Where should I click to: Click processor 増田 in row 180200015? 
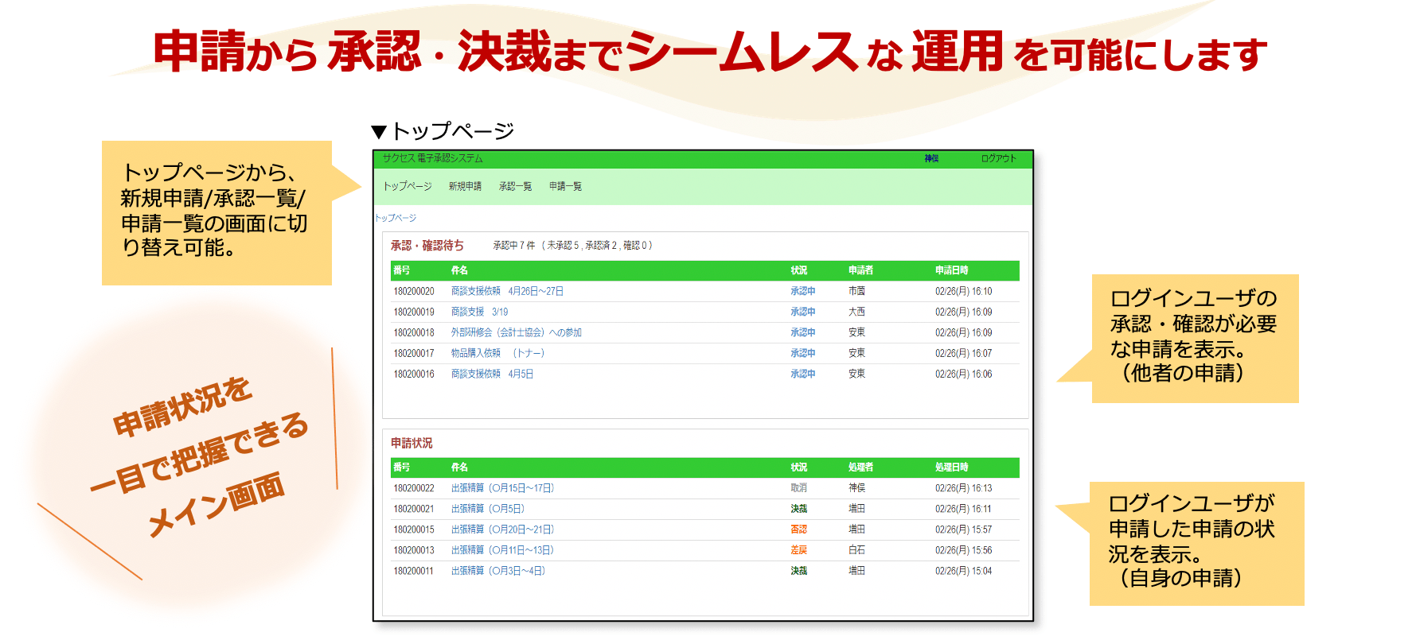click(856, 530)
